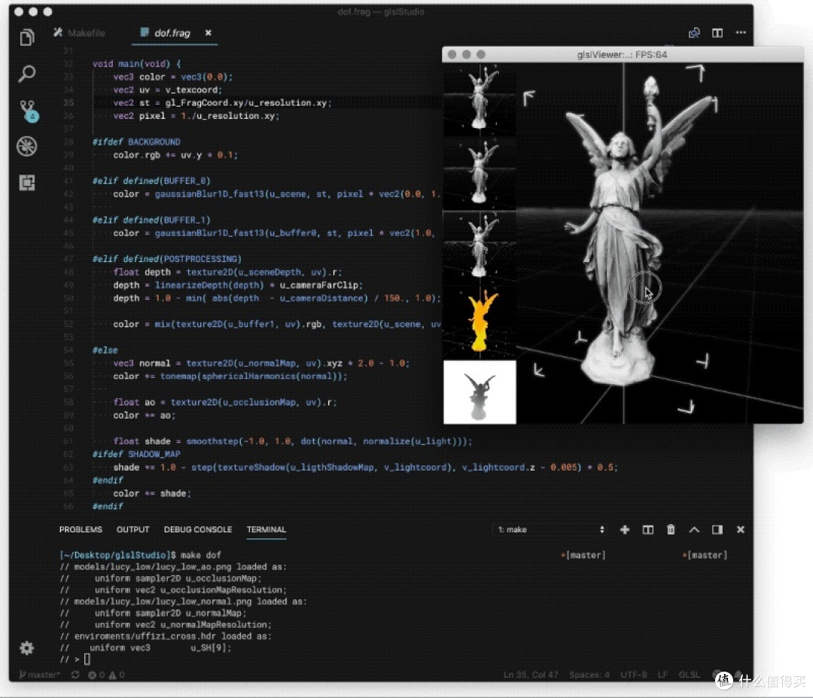Select language mode 'GLSL' in status bar
813x698 pixels.
coord(689,675)
